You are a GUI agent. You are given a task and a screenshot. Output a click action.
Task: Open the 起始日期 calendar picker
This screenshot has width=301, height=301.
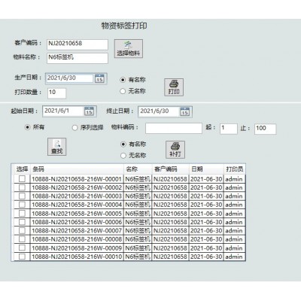tap(89, 111)
